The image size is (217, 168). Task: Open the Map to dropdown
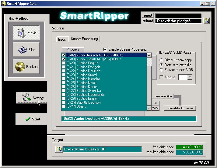[190, 77]
